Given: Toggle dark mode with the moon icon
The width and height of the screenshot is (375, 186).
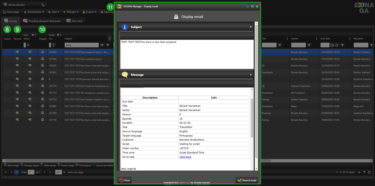Looking at the screenshot, I should 43,5.
